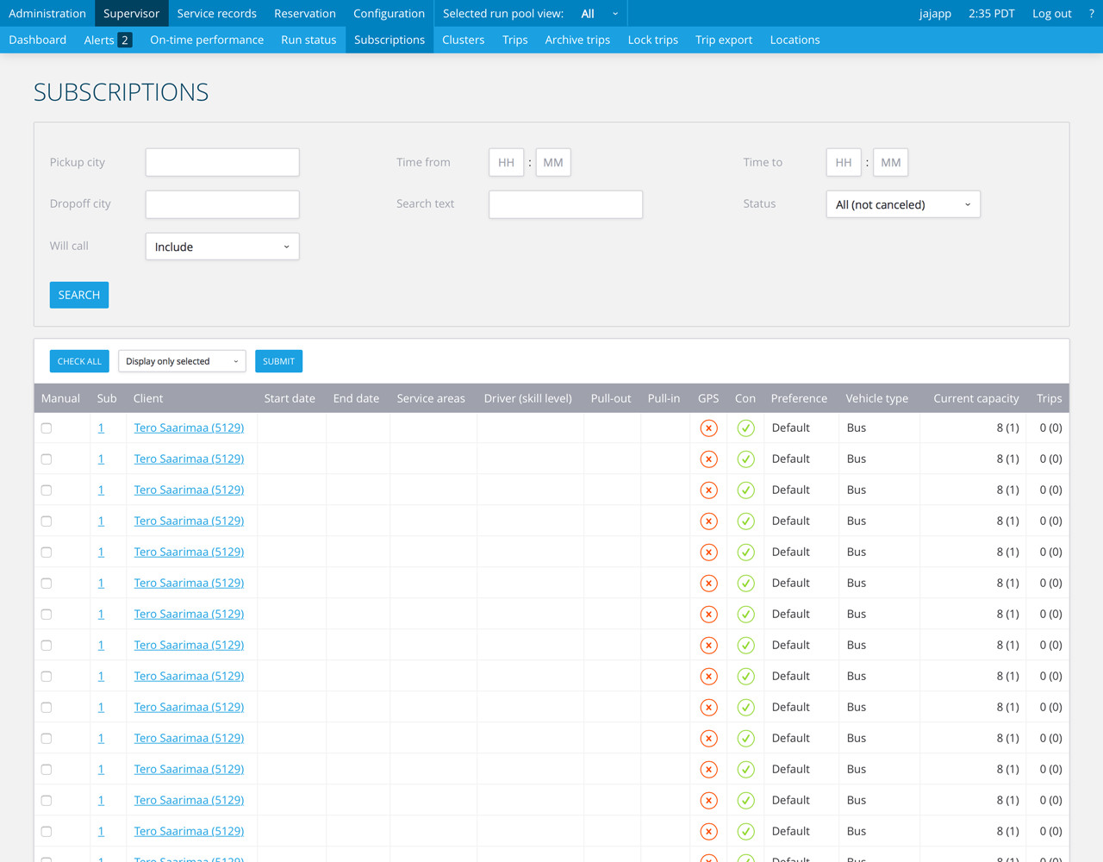Open the Administration menu
This screenshot has width=1103, height=862.
point(47,13)
